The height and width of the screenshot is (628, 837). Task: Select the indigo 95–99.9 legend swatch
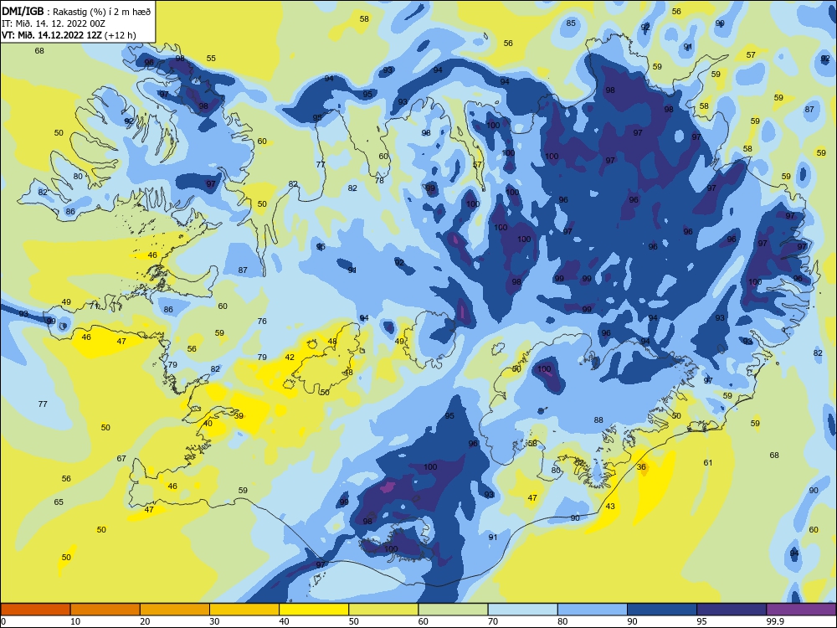click(x=732, y=610)
